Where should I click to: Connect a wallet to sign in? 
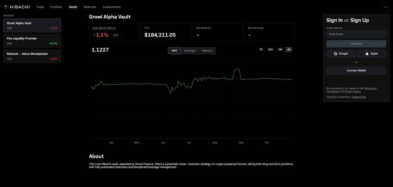click(x=356, y=70)
